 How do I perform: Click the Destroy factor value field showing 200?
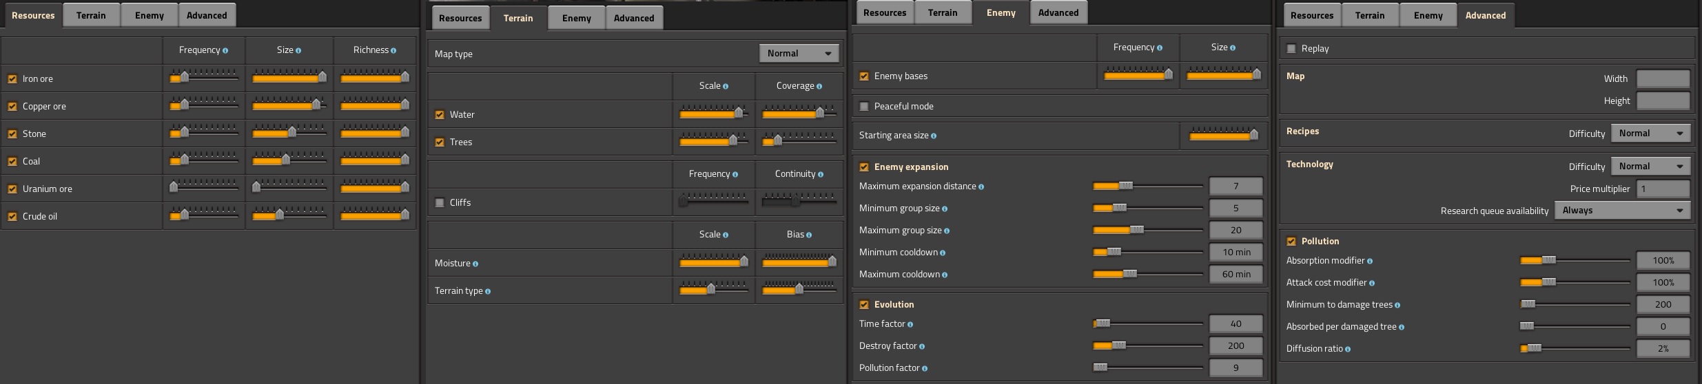(1236, 345)
